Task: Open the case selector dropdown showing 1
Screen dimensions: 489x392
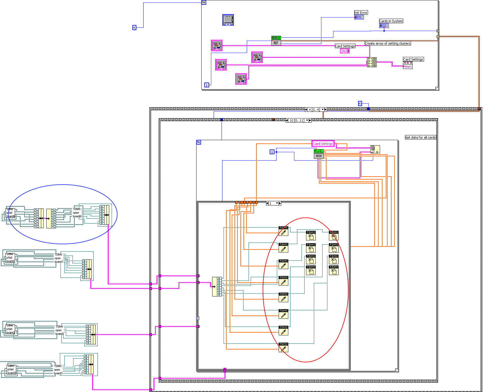Action: [277, 203]
